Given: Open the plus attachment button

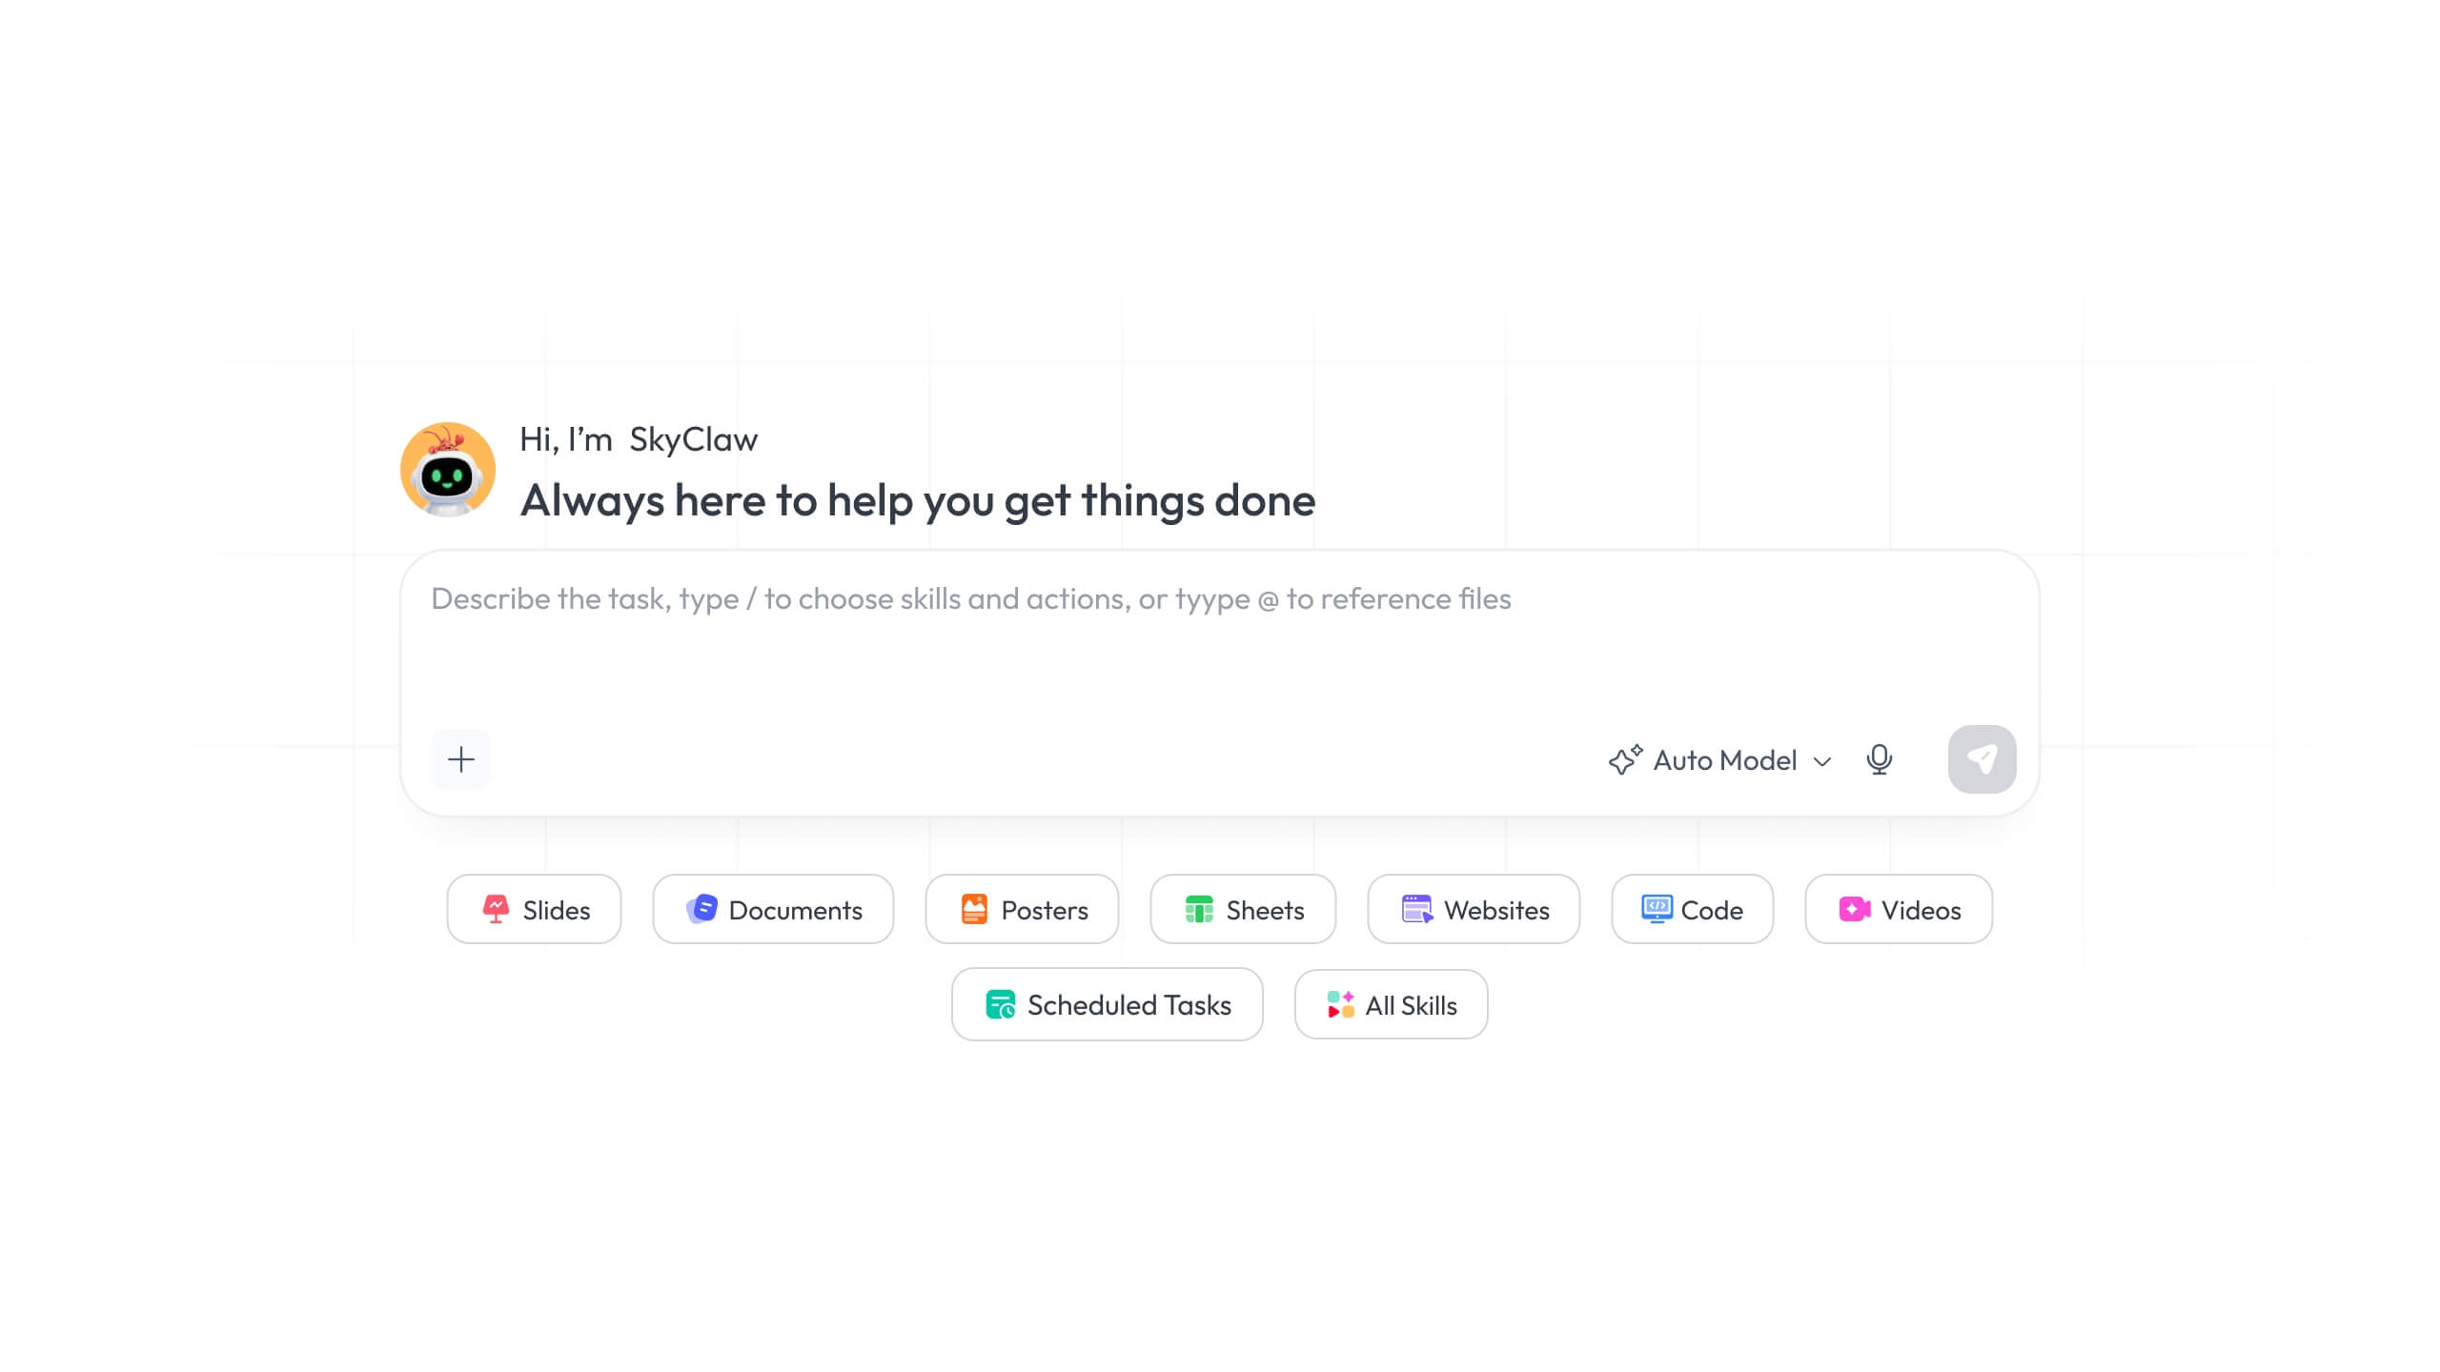Looking at the screenshot, I should coord(461,759).
